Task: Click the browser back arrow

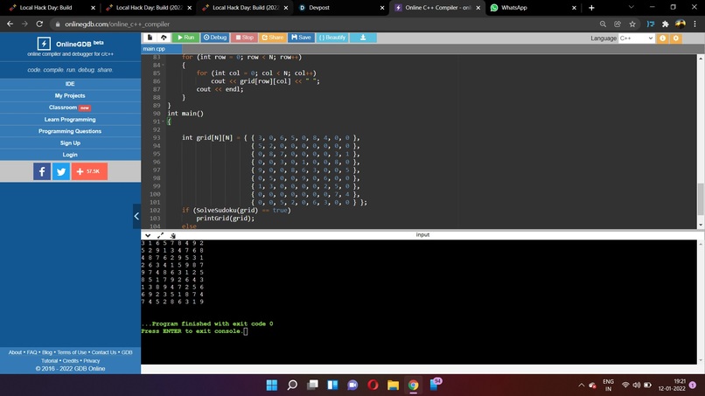Action: (x=10, y=24)
